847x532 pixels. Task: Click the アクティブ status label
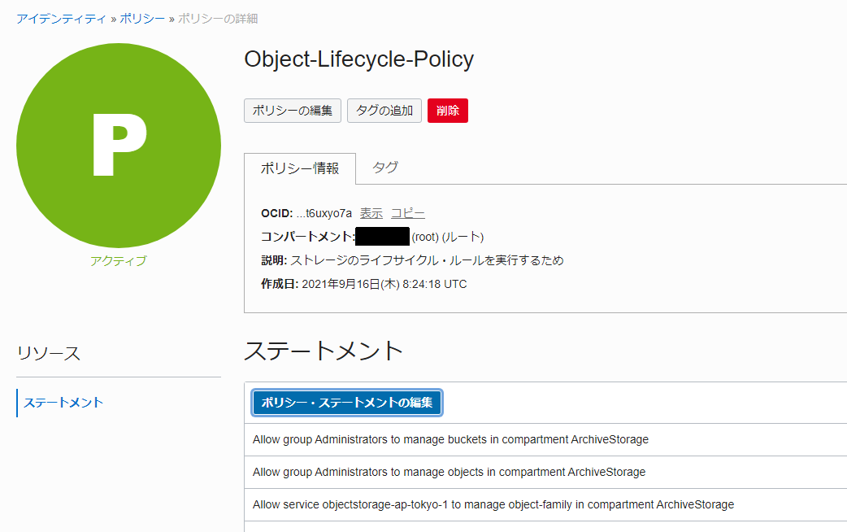coord(119,261)
